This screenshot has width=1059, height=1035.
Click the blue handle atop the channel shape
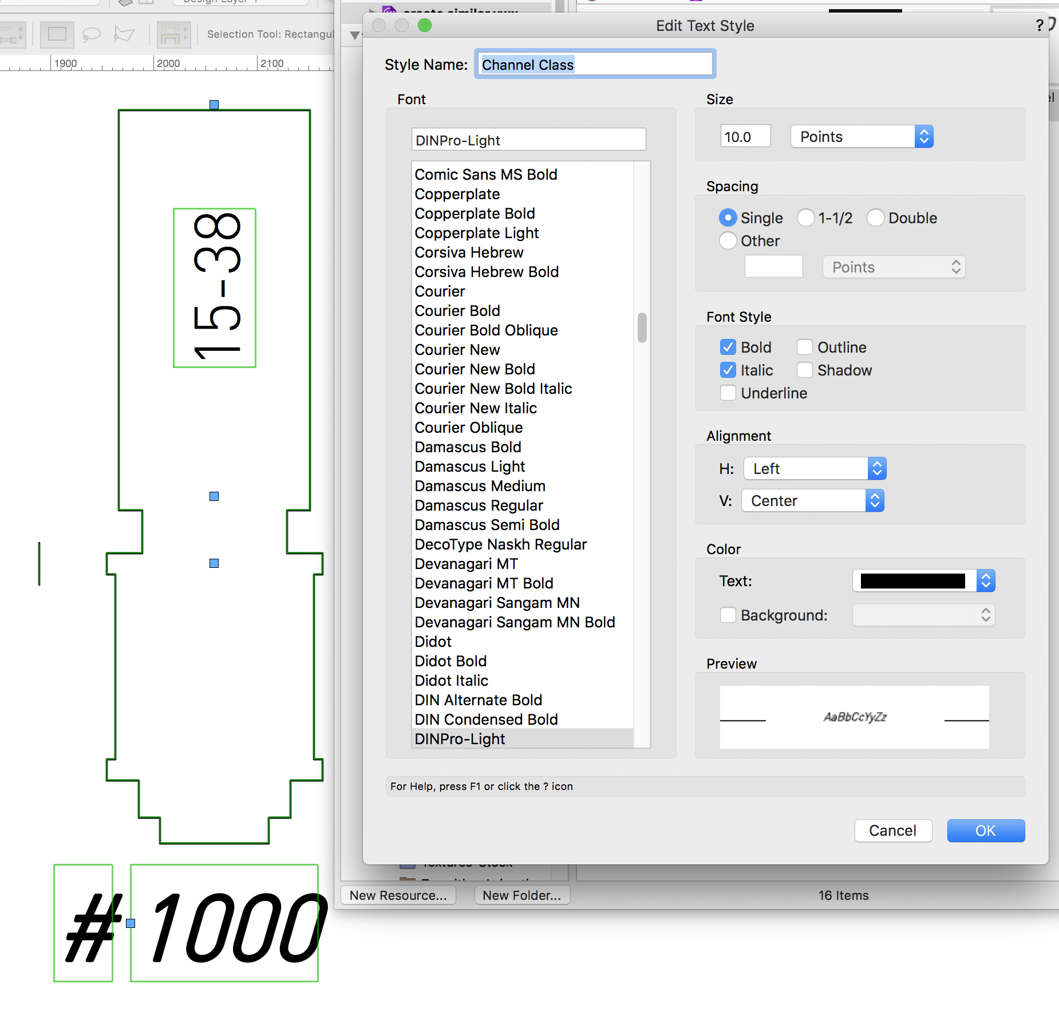(214, 105)
